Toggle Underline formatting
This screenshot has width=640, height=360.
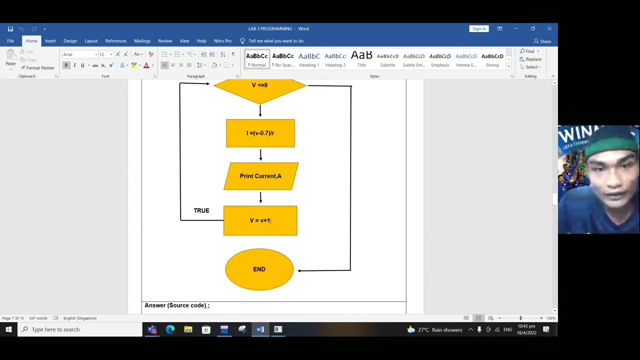pyautogui.click(x=82, y=65)
